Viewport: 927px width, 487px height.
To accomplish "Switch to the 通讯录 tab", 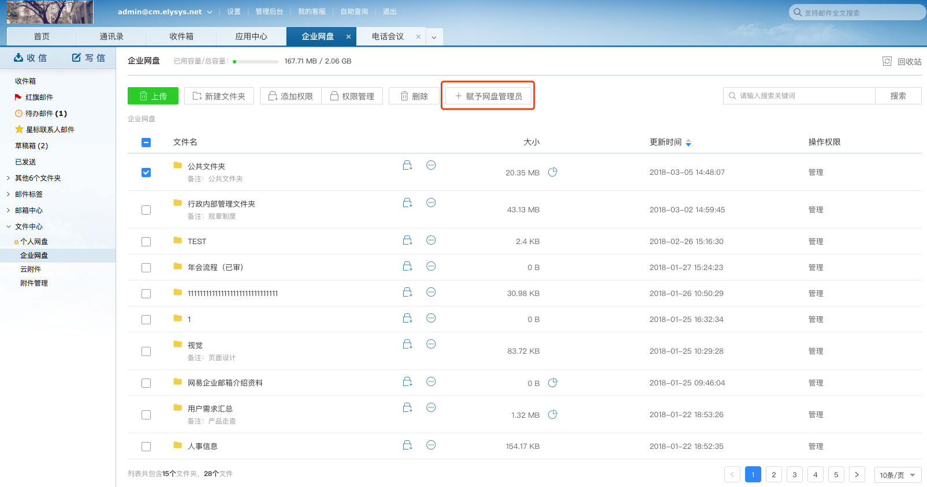I will [111, 36].
